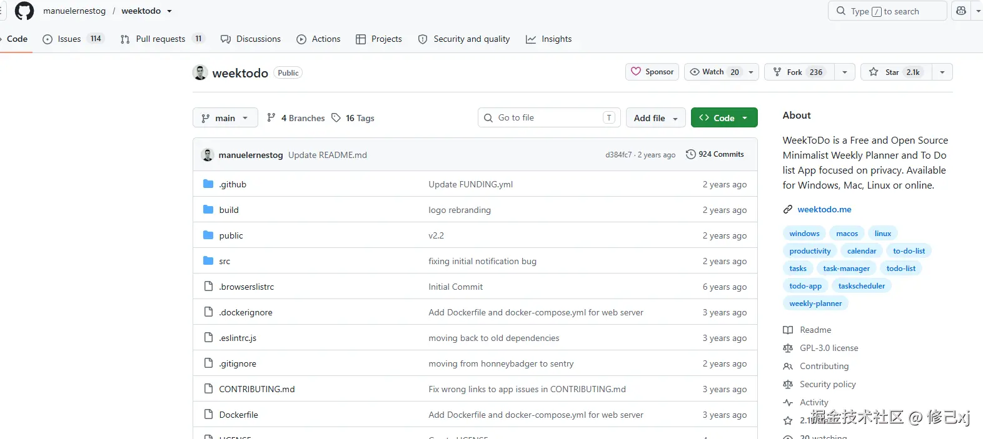View 924 Commits history
The image size is (983, 439).
(715, 154)
